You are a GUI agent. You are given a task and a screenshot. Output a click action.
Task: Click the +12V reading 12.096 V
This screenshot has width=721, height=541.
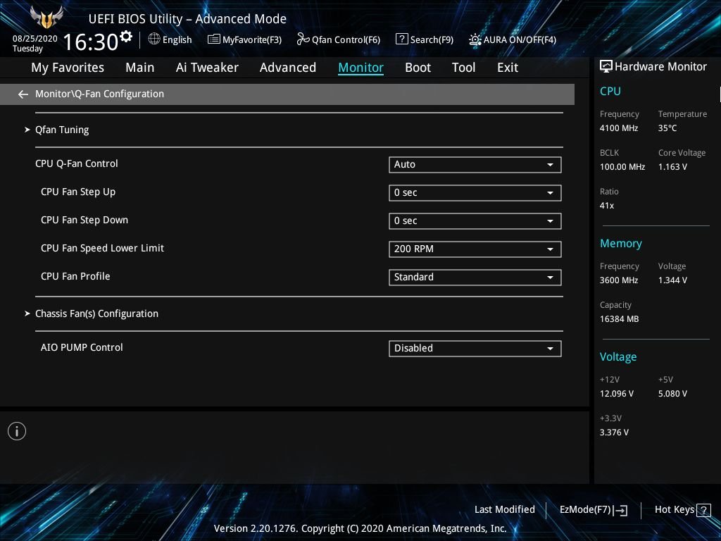click(617, 394)
